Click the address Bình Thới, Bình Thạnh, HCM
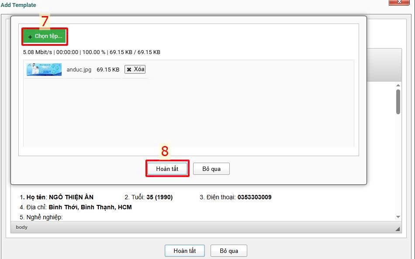The width and height of the screenshot is (415, 259). [90, 207]
